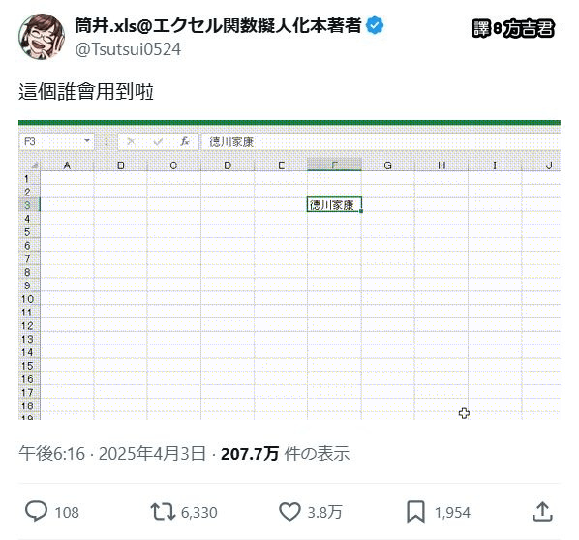Select row 1 header

coord(29,179)
